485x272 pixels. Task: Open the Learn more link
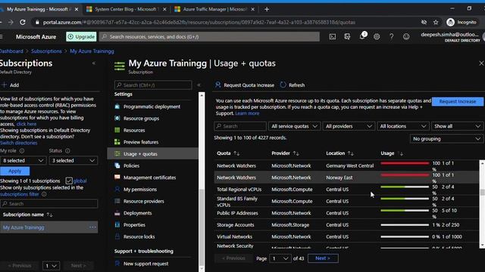(x=247, y=113)
